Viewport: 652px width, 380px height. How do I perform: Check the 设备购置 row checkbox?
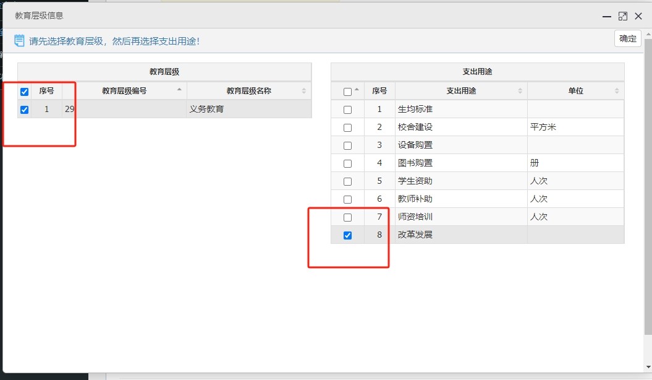click(347, 145)
